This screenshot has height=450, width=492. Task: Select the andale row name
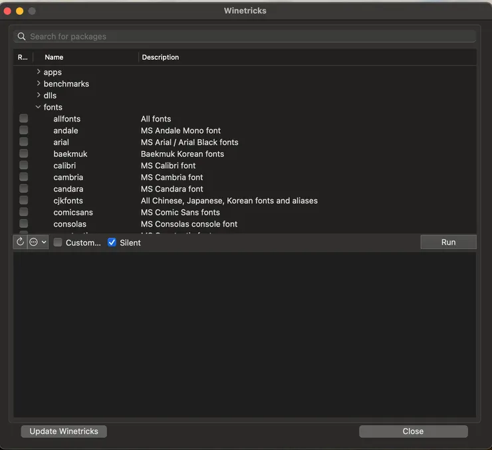pos(66,130)
